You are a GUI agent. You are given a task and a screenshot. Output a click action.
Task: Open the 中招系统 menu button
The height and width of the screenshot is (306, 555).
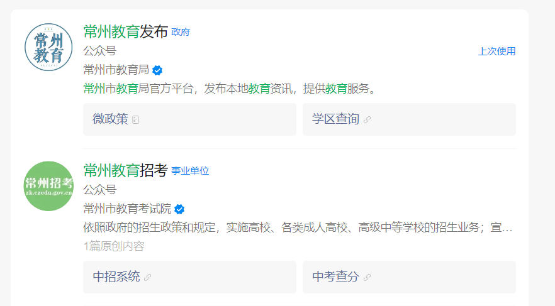pyautogui.click(x=190, y=277)
